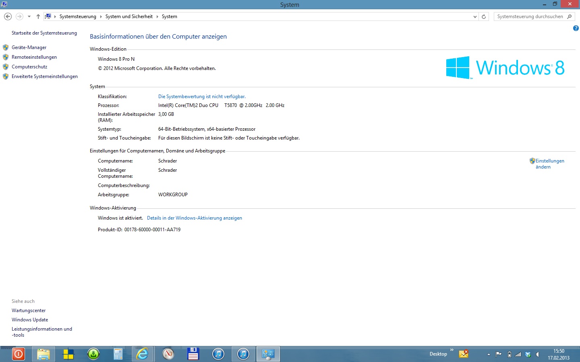Click the 'Windows 8 Pro N' edition text
This screenshot has height=362, width=580.
(x=116, y=59)
